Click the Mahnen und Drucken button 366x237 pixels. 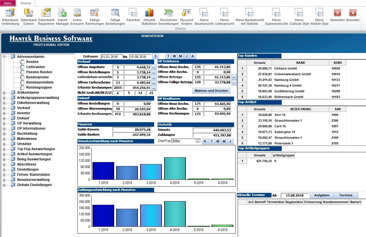(211, 91)
